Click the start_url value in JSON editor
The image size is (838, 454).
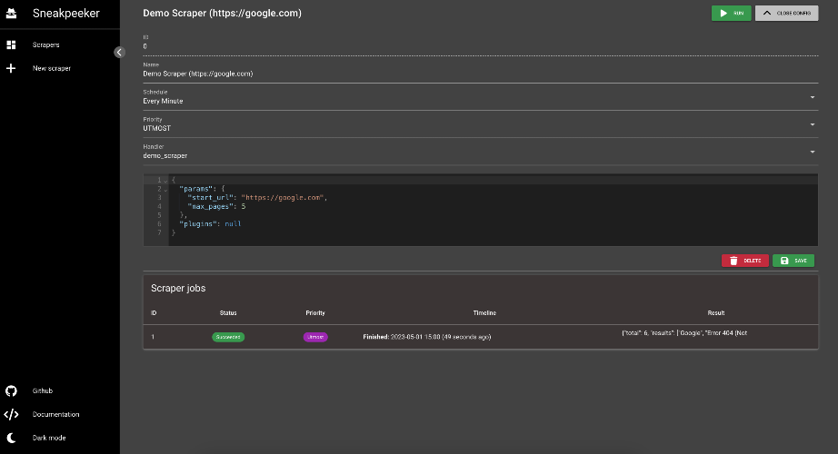[x=283, y=198]
